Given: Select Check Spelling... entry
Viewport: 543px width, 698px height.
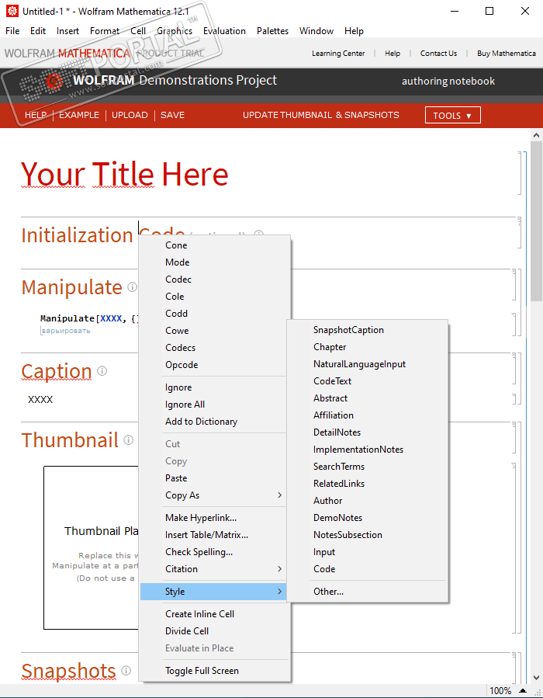Looking at the screenshot, I should point(215,552).
